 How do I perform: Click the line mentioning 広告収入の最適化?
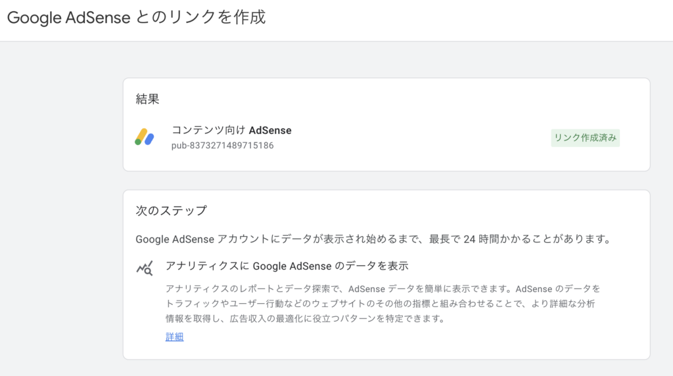(x=305, y=318)
